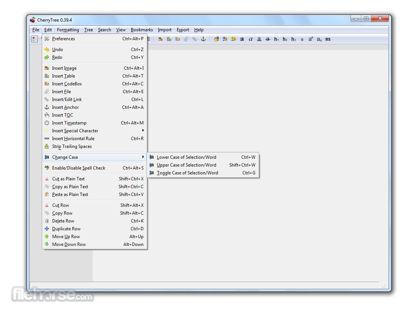Image resolution: width=418 pixels, height=313 pixels.
Task: Open the File menu
Action: pos(36,30)
